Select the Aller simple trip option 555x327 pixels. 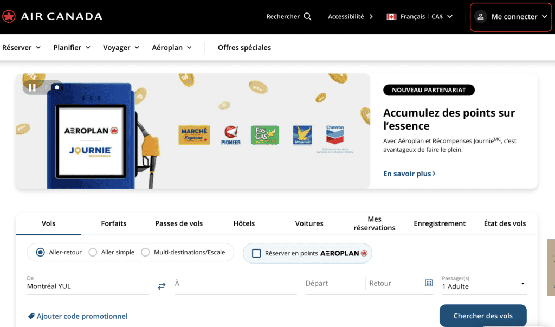tap(92, 252)
